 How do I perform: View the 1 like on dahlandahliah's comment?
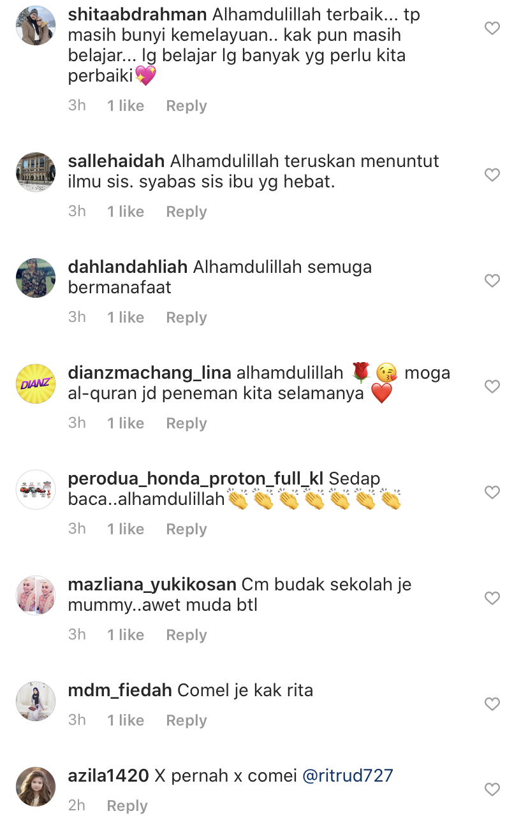(x=126, y=317)
